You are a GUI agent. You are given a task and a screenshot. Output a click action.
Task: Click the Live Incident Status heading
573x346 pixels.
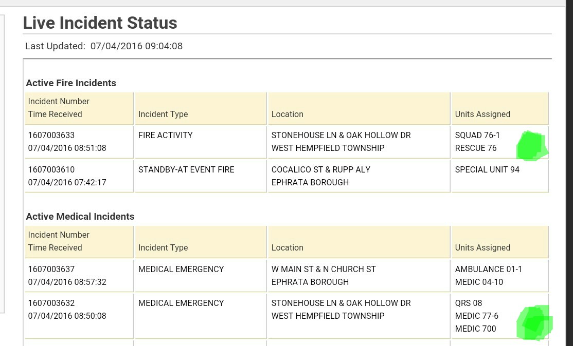[100, 23]
